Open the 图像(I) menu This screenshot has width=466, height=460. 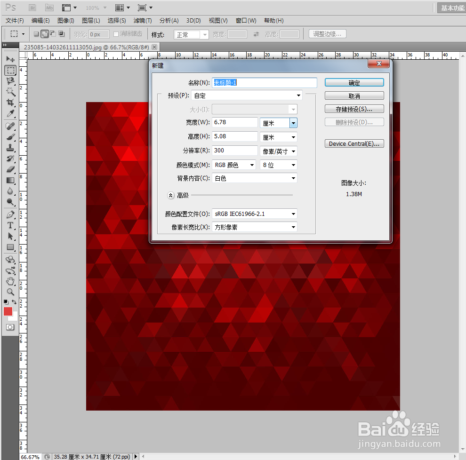coord(66,21)
